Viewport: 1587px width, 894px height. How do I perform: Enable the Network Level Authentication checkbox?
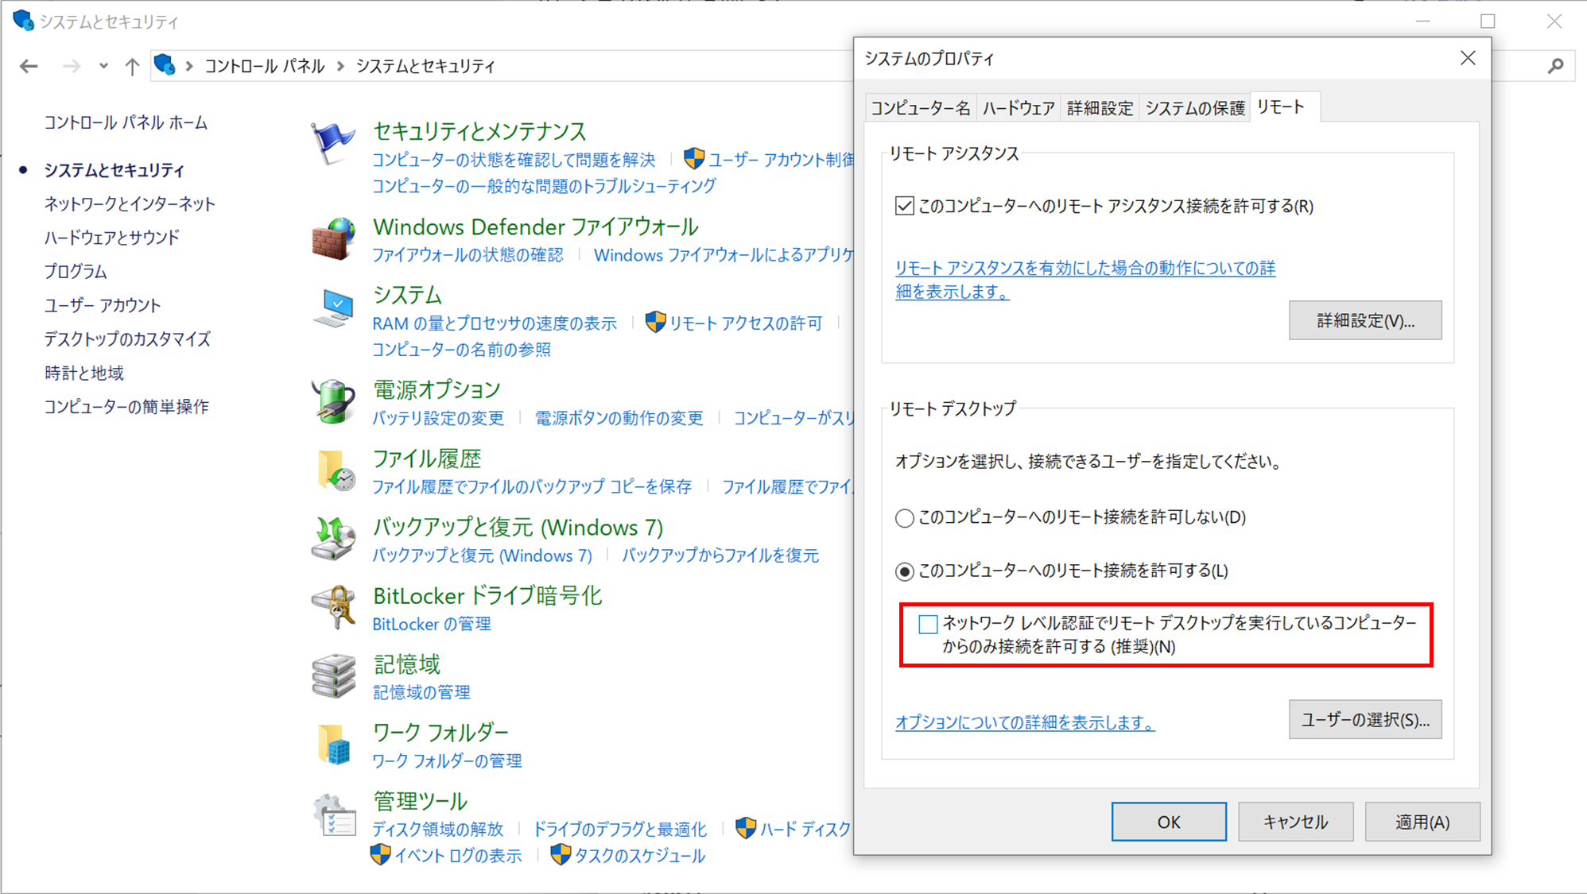tap(927, 624)
